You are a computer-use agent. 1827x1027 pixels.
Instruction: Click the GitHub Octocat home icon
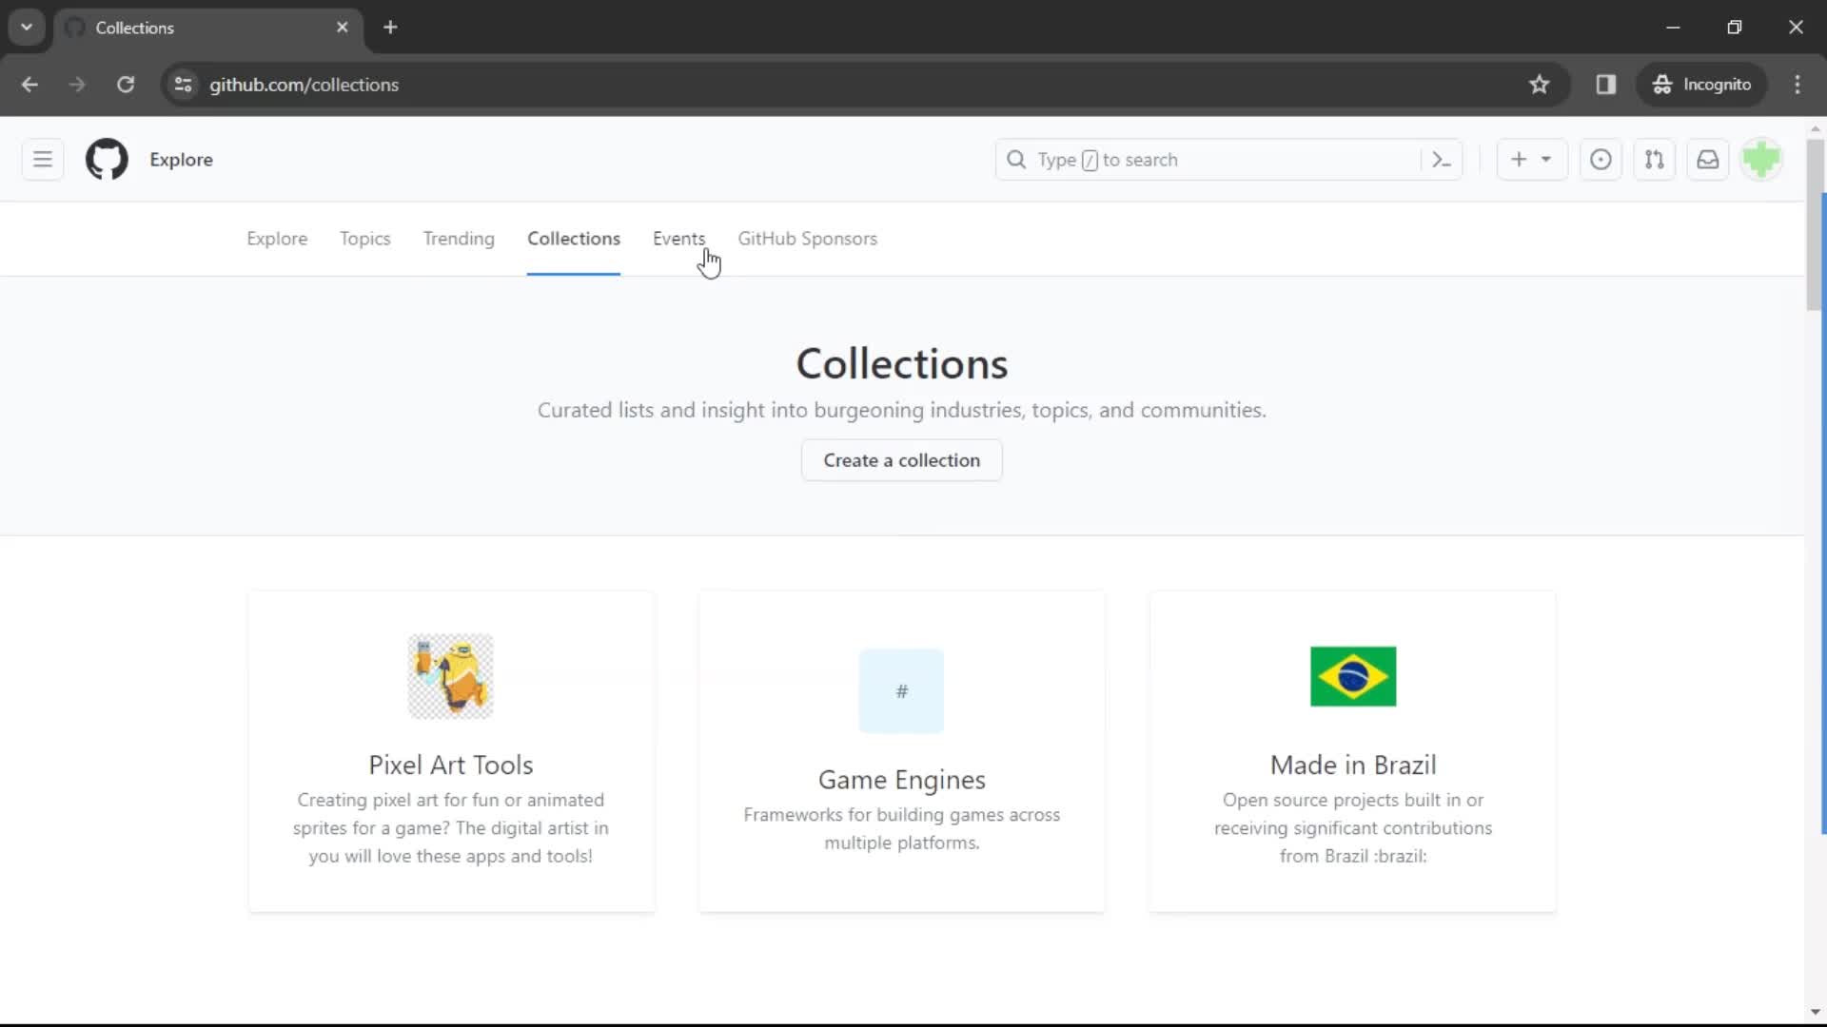pos(107,159)
